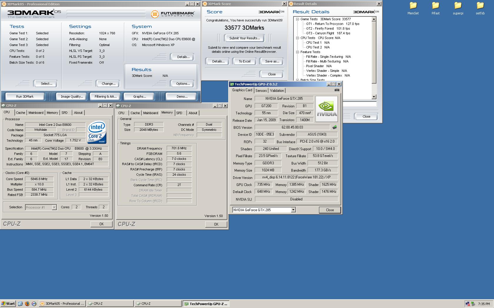This screenshot has width=494, height=308.
Task: Click the Result Details vertical scrollbar thumb
Action: 374,52
